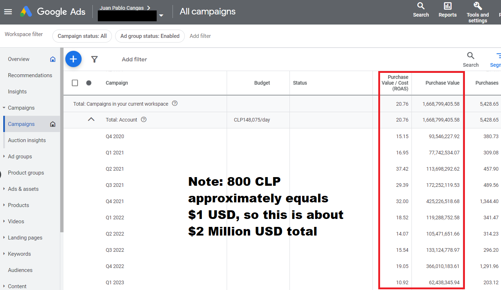Image resolution: width=501 pixels, height=290 pixels.
Task: Expand the Ads & assets section
Action: click(x=4, y=189)
